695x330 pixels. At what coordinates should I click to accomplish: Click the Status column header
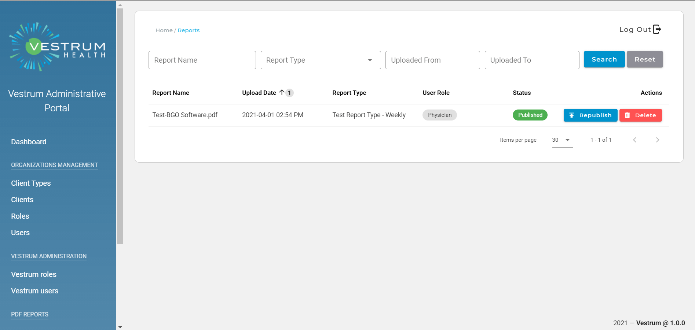pos(522,93)
